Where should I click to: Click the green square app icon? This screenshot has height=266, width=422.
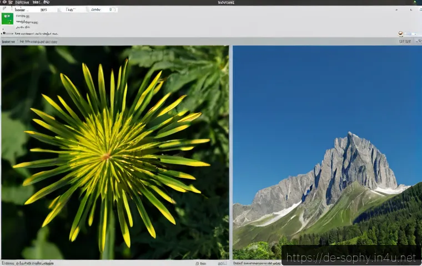pyautogui.click(x=7, y=18)
